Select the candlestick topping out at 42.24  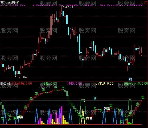pos(61,10)
